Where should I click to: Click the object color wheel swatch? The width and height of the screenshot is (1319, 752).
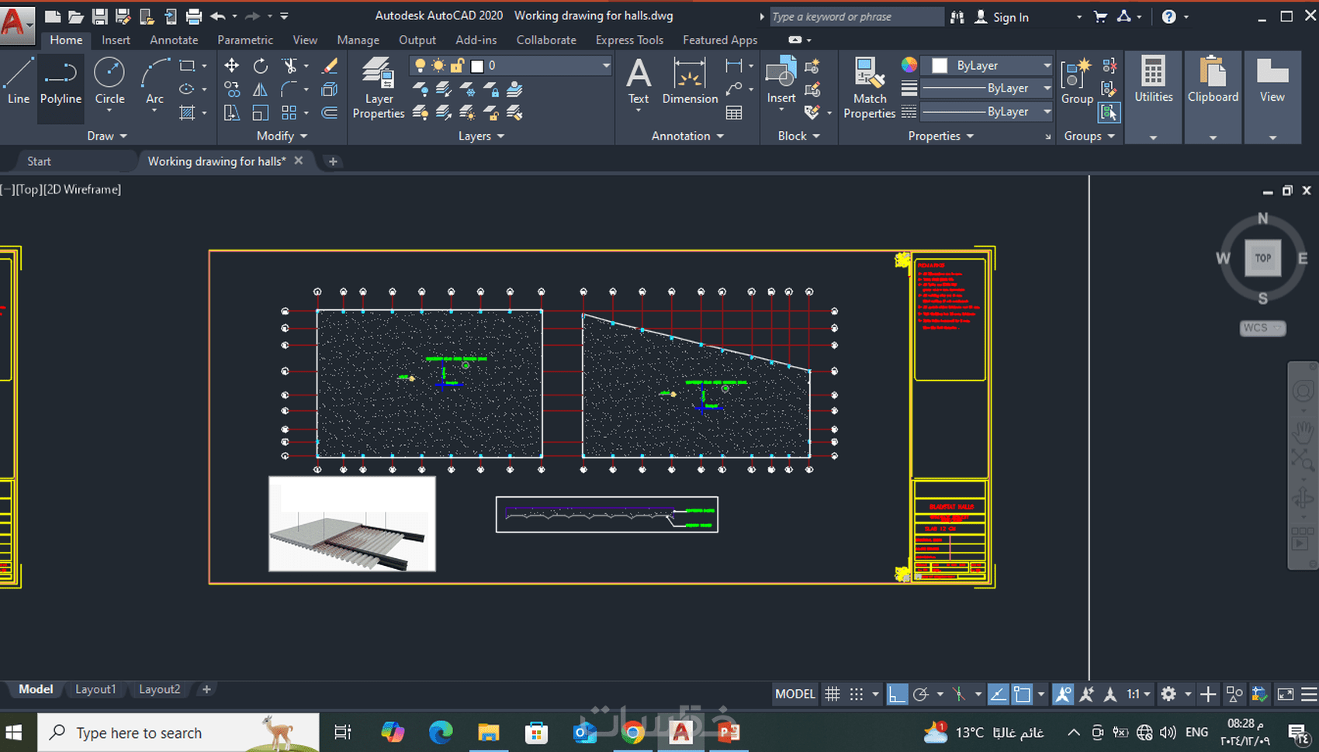tap(909, 65)
